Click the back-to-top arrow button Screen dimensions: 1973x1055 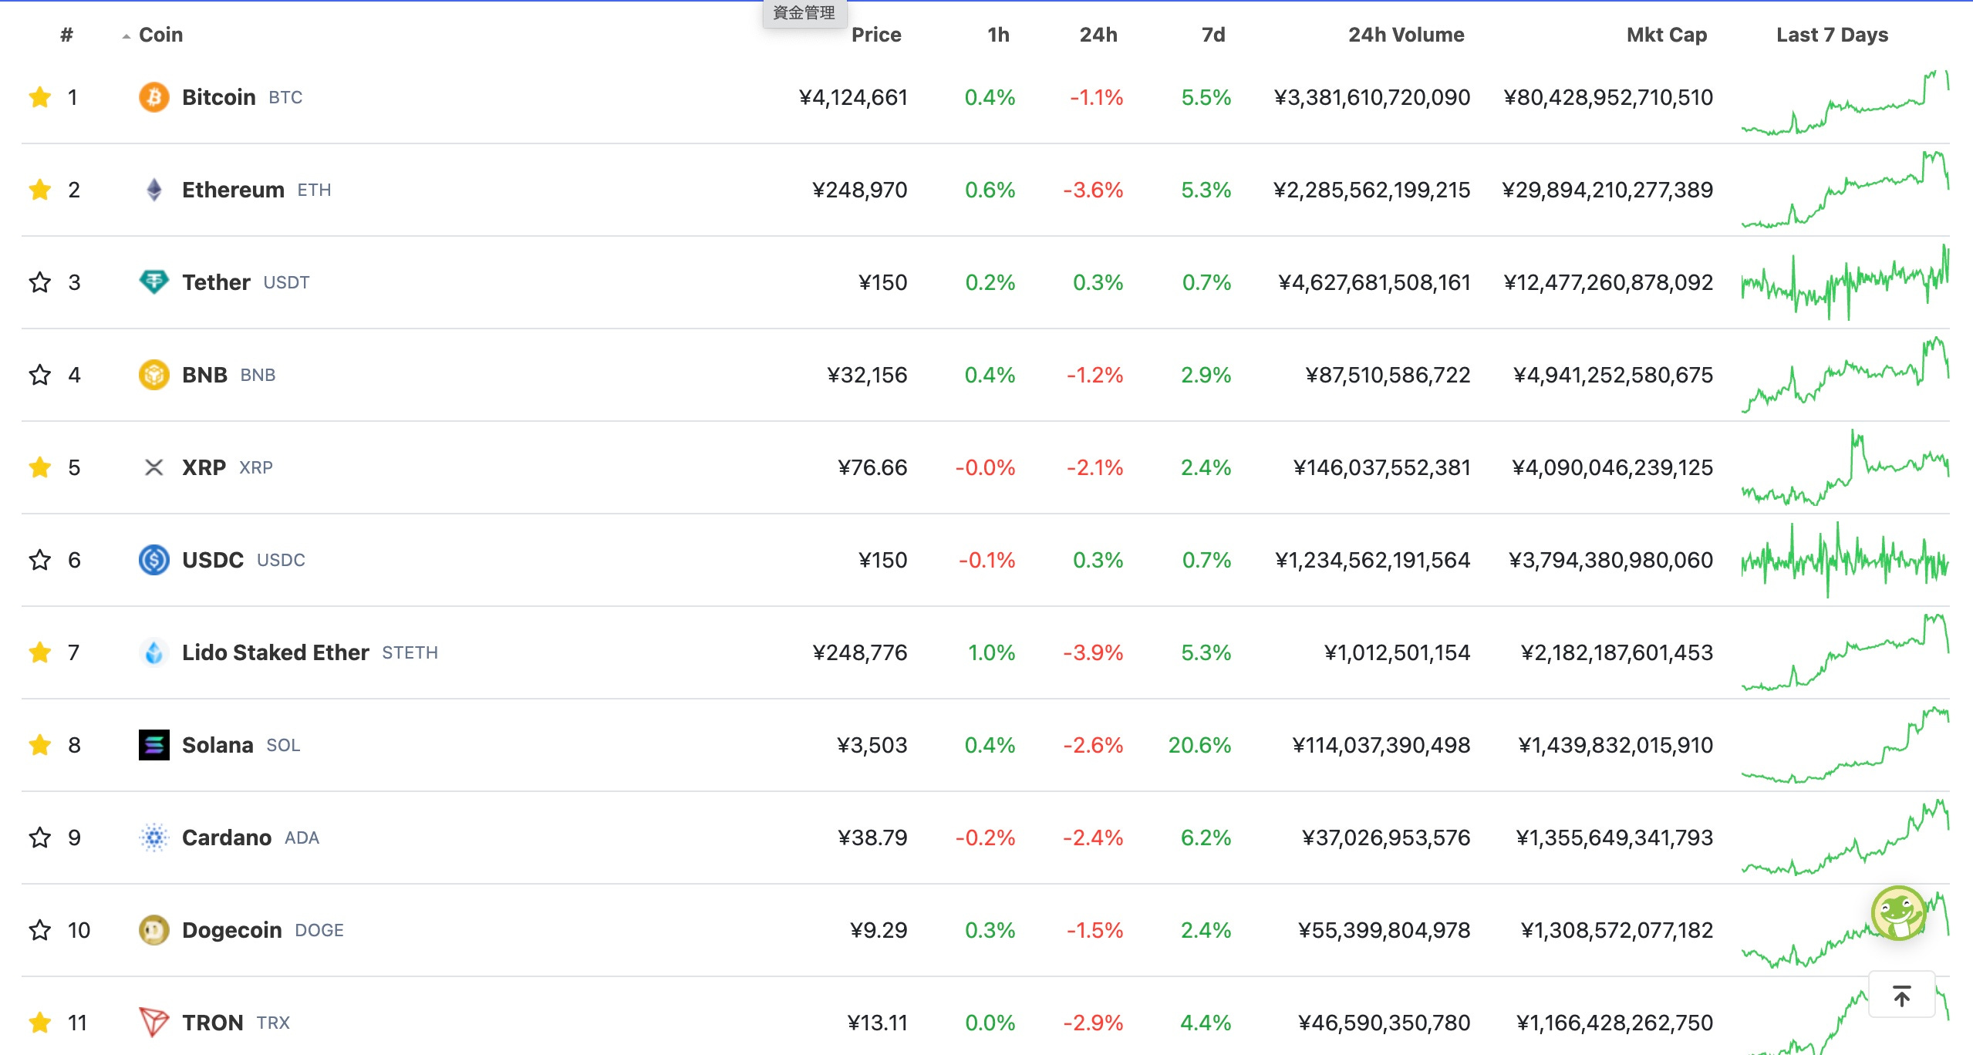1902,995
